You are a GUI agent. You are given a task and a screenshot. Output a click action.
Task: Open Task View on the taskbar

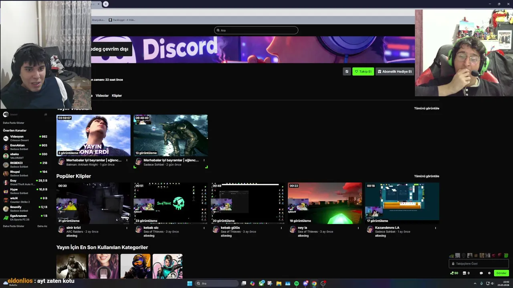(x=244, y=283)
